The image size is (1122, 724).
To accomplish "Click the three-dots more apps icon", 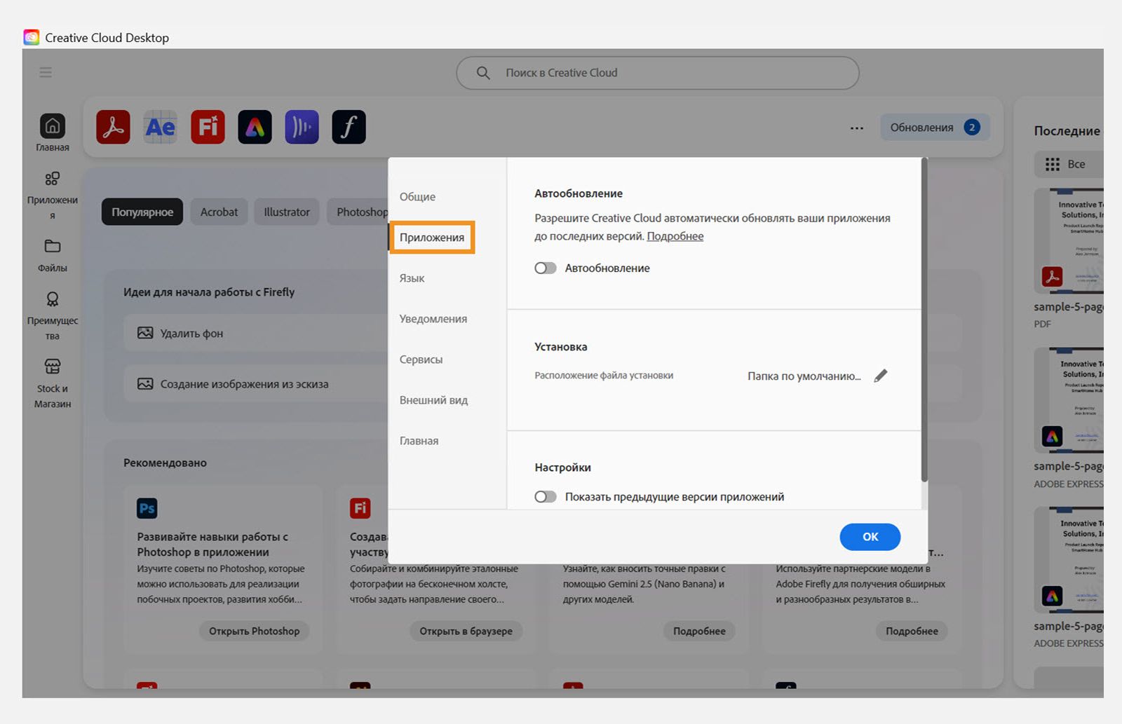I will [x=857, y=128].
